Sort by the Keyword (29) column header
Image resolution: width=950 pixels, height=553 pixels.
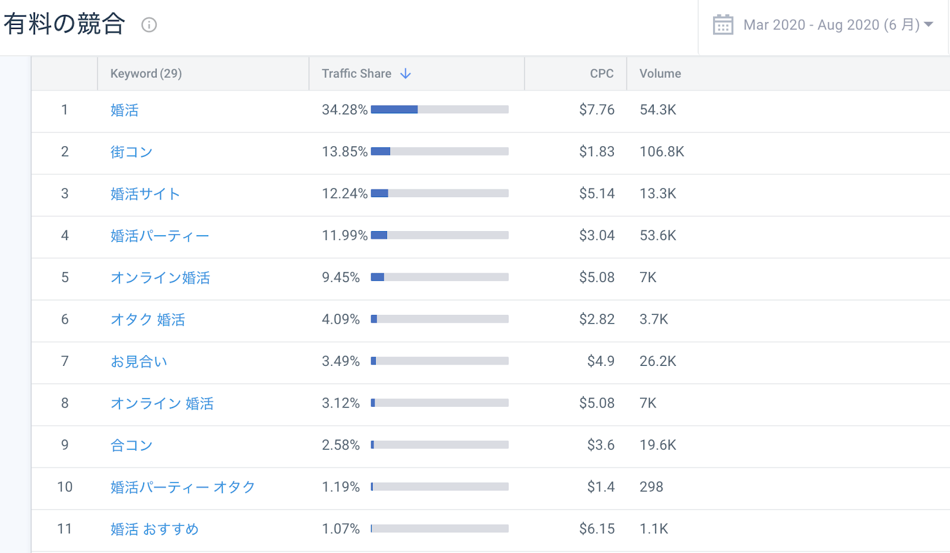coord(146,74)
